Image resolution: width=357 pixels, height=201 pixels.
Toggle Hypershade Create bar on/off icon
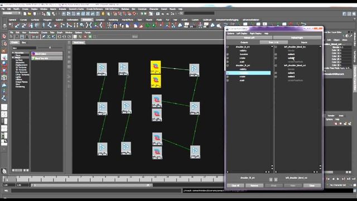[x=12, y=36]
